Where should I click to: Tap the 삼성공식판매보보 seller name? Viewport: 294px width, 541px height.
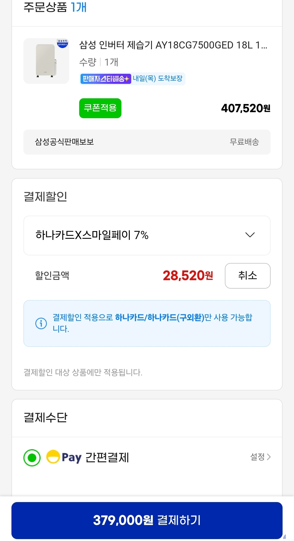pyautogui.click(x=64, y=142)
